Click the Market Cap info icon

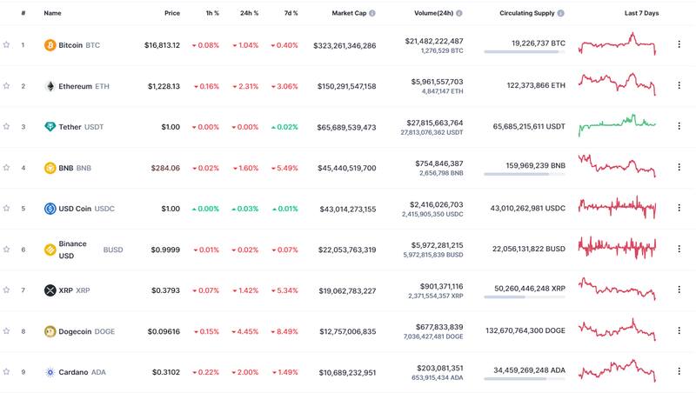point(372,14)
